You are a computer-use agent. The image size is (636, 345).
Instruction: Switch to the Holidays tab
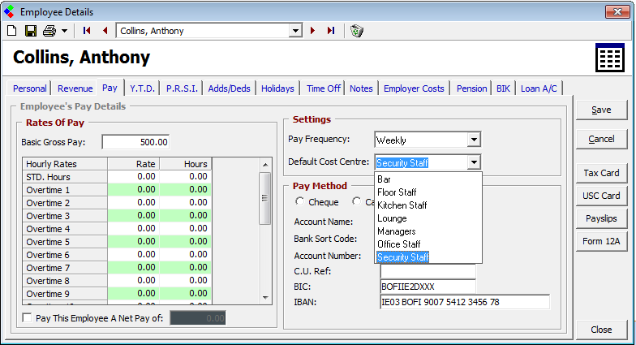(x=277, y=88)
